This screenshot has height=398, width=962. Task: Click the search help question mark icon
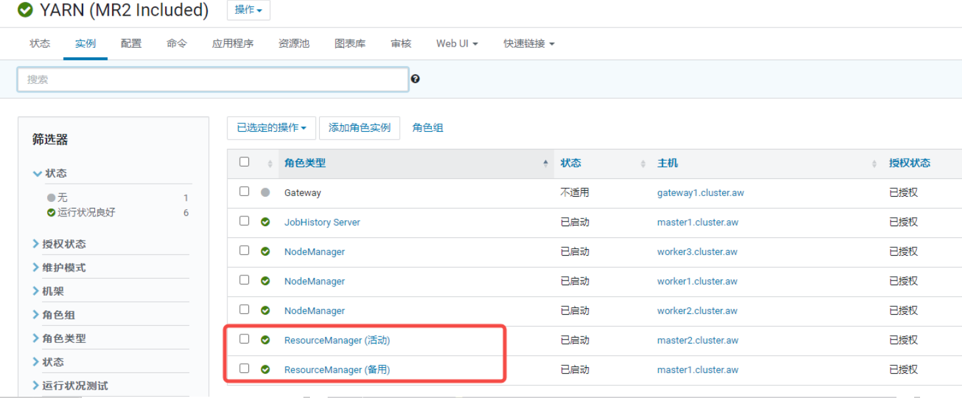[x=415, y=79]
